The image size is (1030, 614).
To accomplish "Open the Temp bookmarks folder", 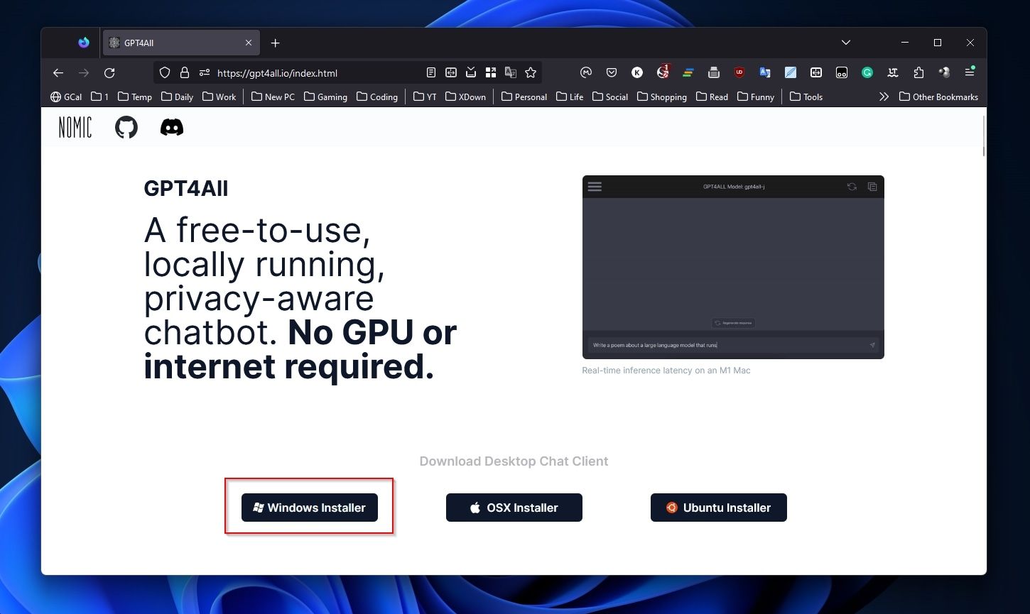I will pos(135,97).
